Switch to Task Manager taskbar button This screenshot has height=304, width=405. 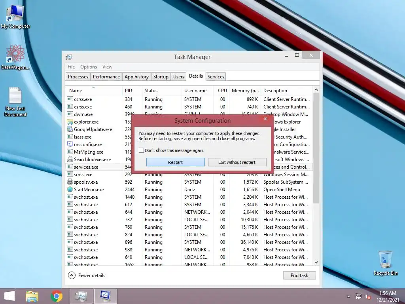coord(81,296)
